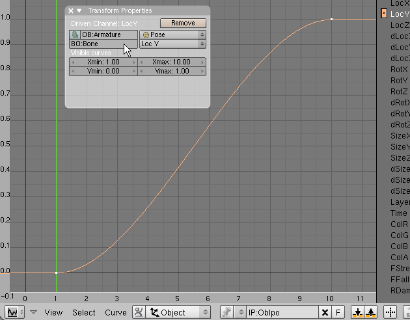Image resolution: width=410 pixels, height=320 pixels.
Task: Decrease Ymin with its left arrow
Action: coord(73,72)
